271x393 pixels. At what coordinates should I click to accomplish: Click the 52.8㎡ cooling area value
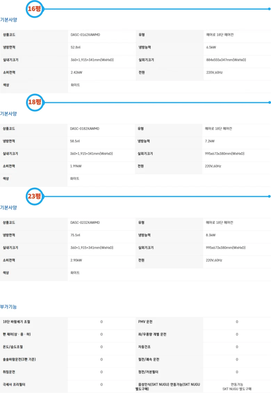click(x=76, y=47)
